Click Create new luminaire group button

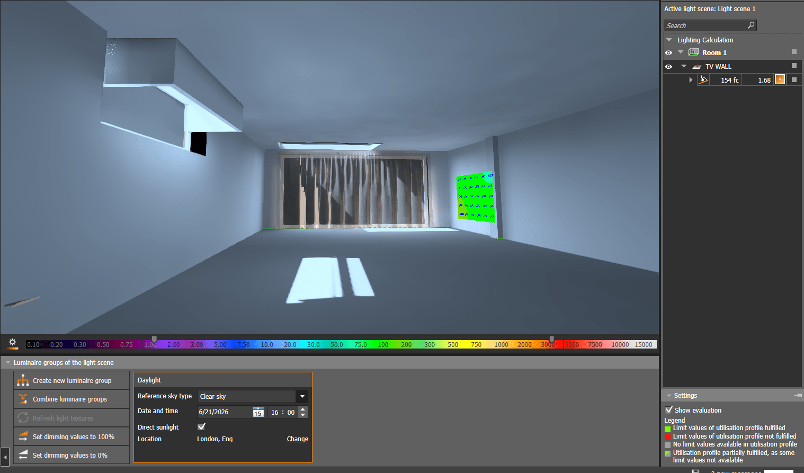tap(72, 380)
